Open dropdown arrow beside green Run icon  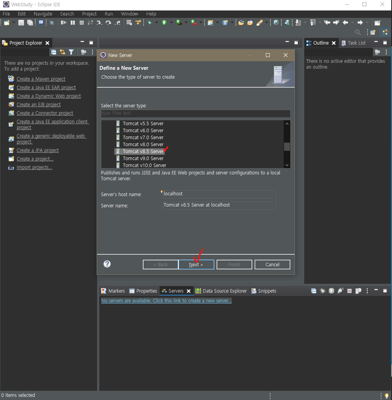pyautogui.click(x=171, y=23)
